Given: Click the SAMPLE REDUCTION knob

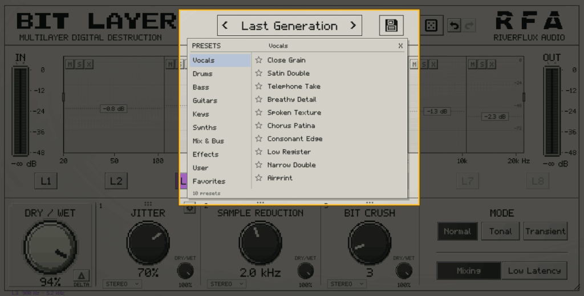Looking at the screenshot, I should [x=260, y=243].
